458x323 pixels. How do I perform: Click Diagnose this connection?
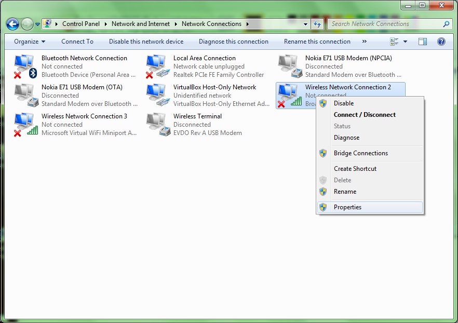233,42
